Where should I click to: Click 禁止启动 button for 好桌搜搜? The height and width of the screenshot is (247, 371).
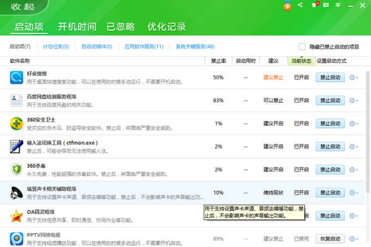tap(330, 78)
